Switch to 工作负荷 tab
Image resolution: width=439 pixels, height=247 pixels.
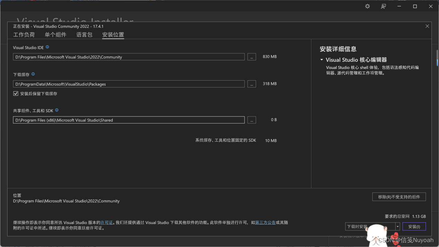(24, 35)
